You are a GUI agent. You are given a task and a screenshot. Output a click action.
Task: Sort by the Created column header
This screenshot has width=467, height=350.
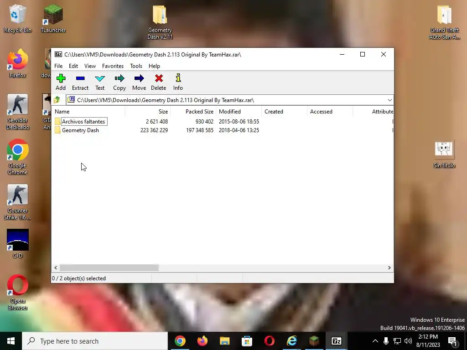pyautogui.click(x=285, y=112)
